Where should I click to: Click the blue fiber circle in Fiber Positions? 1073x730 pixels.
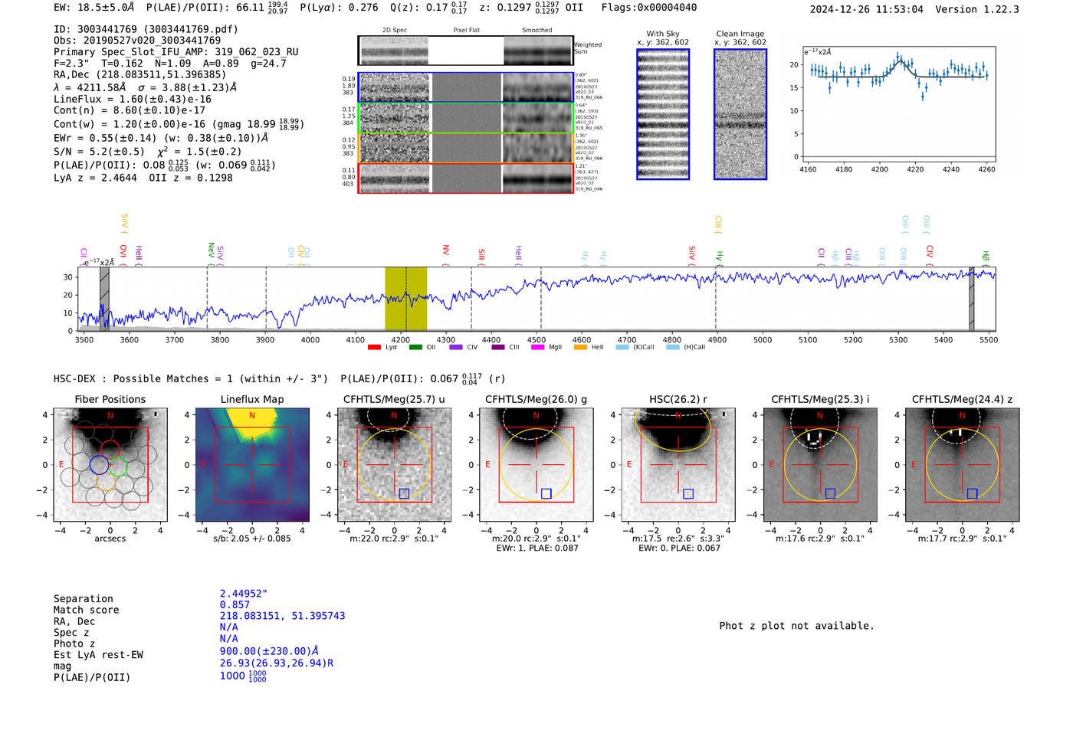pos(100,464)
